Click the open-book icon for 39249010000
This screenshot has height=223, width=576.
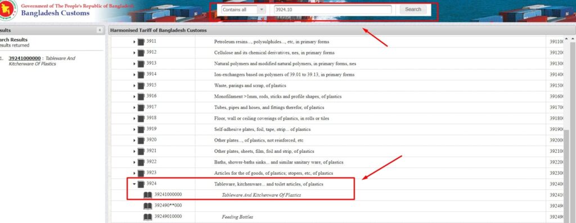click(148, 217)
